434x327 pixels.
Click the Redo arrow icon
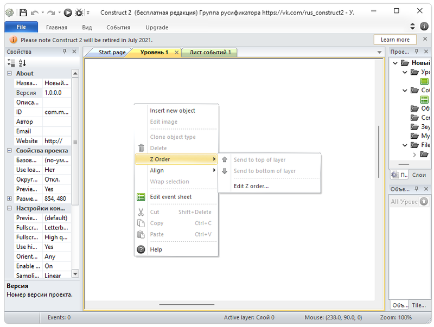click(x=52, y=12)
